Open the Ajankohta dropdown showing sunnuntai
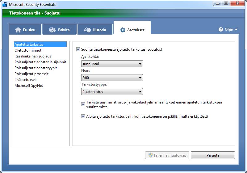 click(x=112, y=64)
